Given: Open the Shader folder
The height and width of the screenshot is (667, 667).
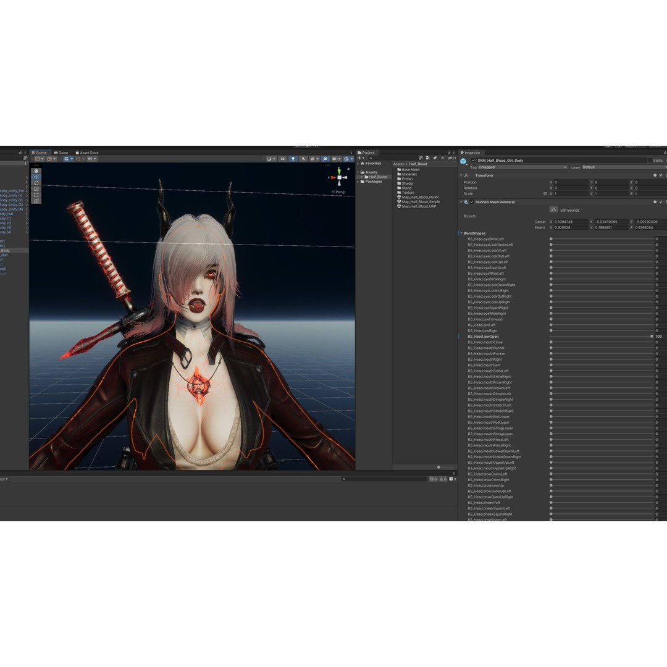Looking at the screenshot, I should 405,183.
